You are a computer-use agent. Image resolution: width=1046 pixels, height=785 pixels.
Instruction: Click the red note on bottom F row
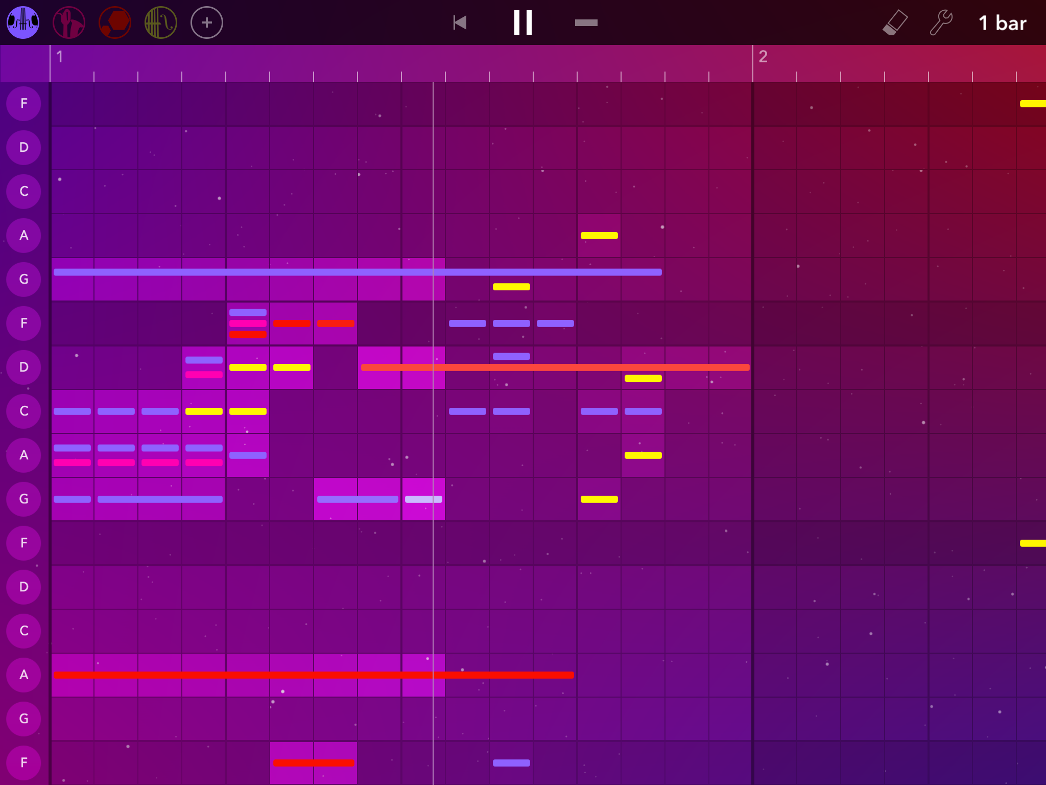(x=314, y=763)
